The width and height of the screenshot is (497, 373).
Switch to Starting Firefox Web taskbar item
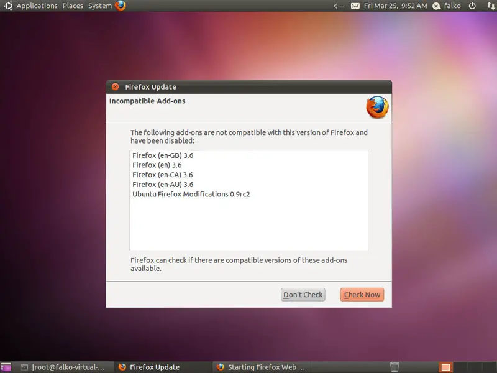[x=261, y=367]
